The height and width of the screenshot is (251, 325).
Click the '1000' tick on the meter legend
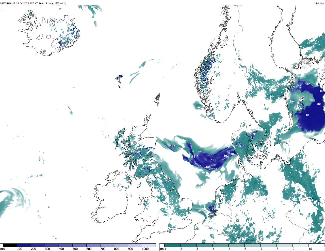pyautogui.click(x=145, y=249)
